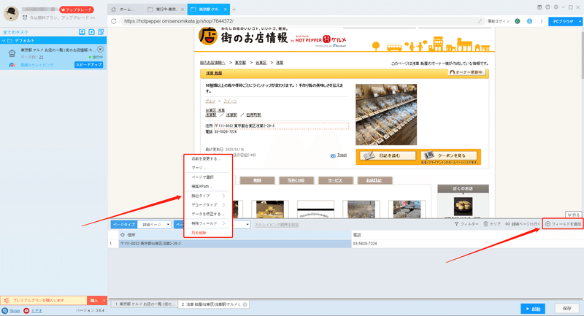Click the help icon in title bar
Screen dimensions: 584x316
coord(547,7)
